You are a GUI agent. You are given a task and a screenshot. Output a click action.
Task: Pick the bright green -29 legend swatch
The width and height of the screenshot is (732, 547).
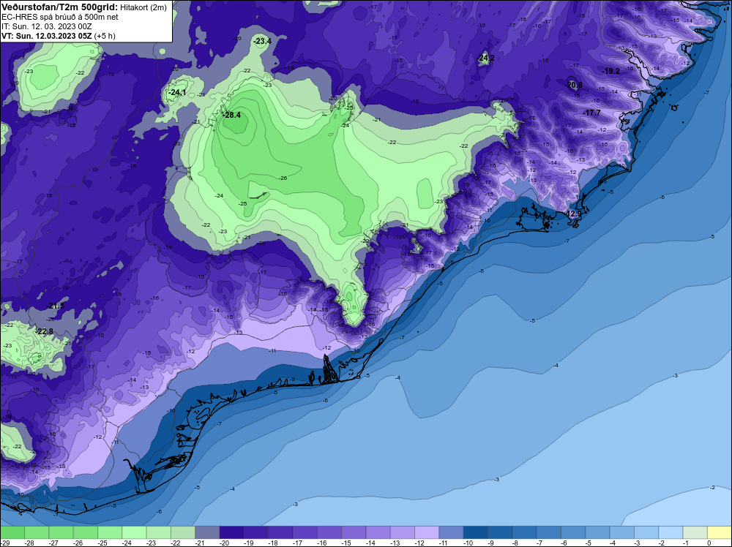(12, 532)
